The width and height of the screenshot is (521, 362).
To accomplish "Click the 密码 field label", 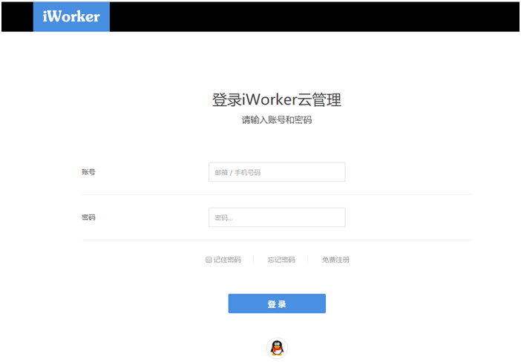I will click(x=88, y=217).
